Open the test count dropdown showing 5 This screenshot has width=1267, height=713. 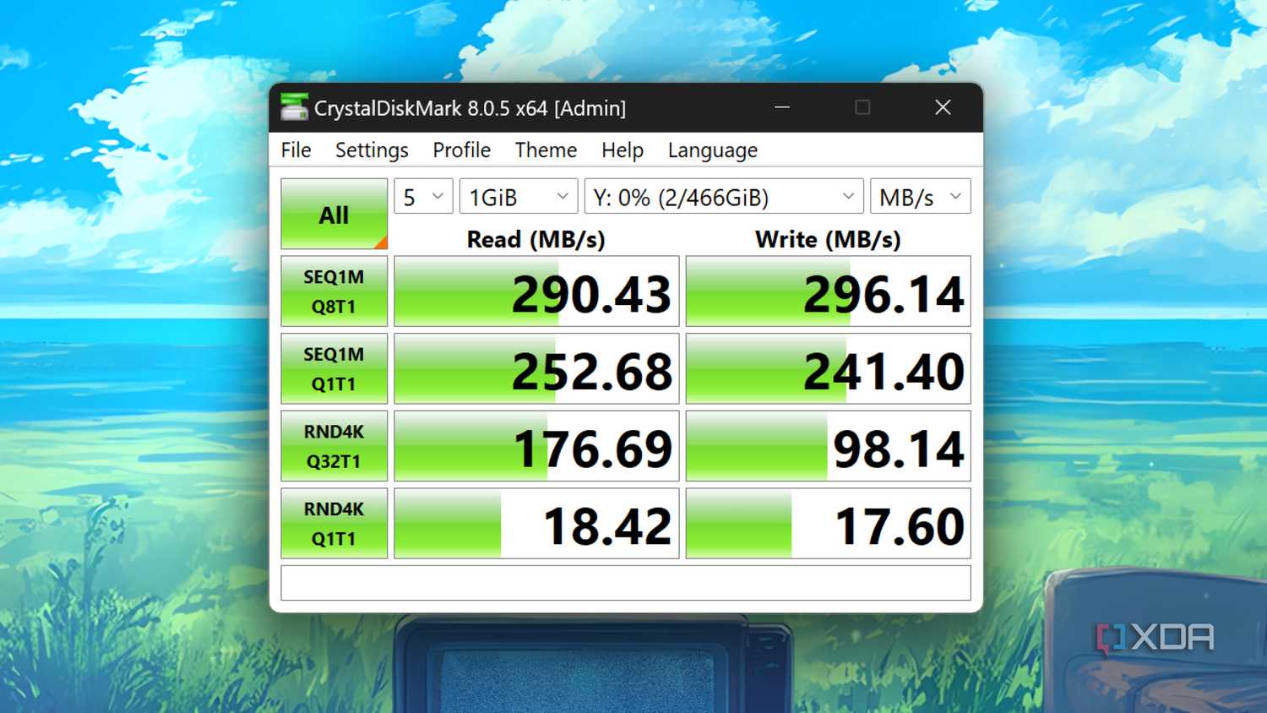[x=423, y=197]
